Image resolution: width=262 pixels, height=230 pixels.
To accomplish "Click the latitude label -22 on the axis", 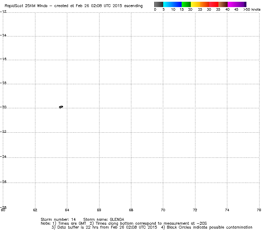I will [3, 132].
